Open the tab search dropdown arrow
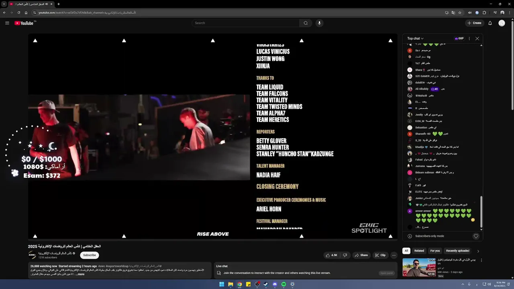The image size is (514, 289). 4,4
